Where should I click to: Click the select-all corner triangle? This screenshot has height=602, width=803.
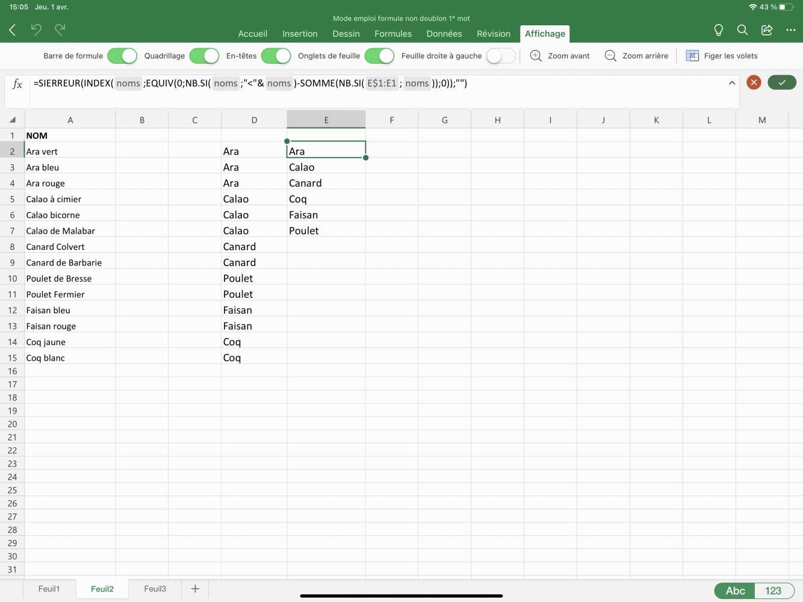pos(12,120)
